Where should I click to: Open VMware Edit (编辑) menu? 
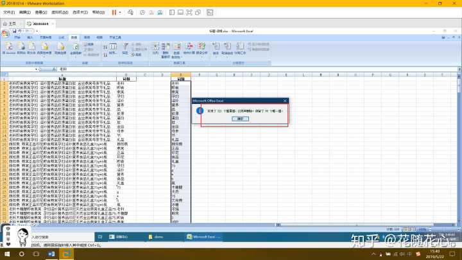(x=25, y=12)
